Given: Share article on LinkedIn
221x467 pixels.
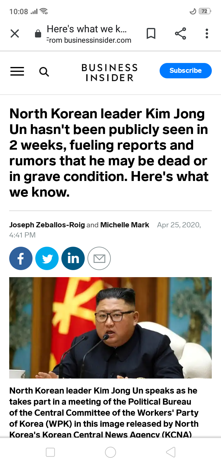Looking at the screenshot, I should (73, 258).
